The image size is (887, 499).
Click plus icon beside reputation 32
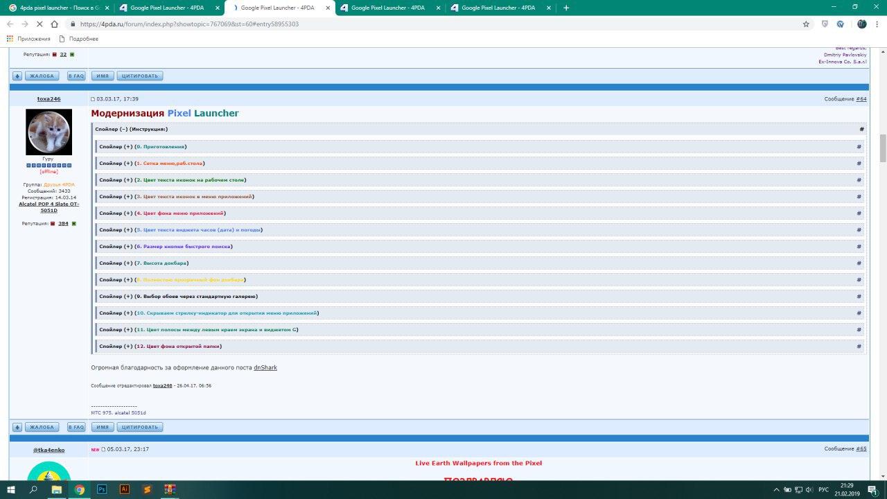[x=72, y=54]
